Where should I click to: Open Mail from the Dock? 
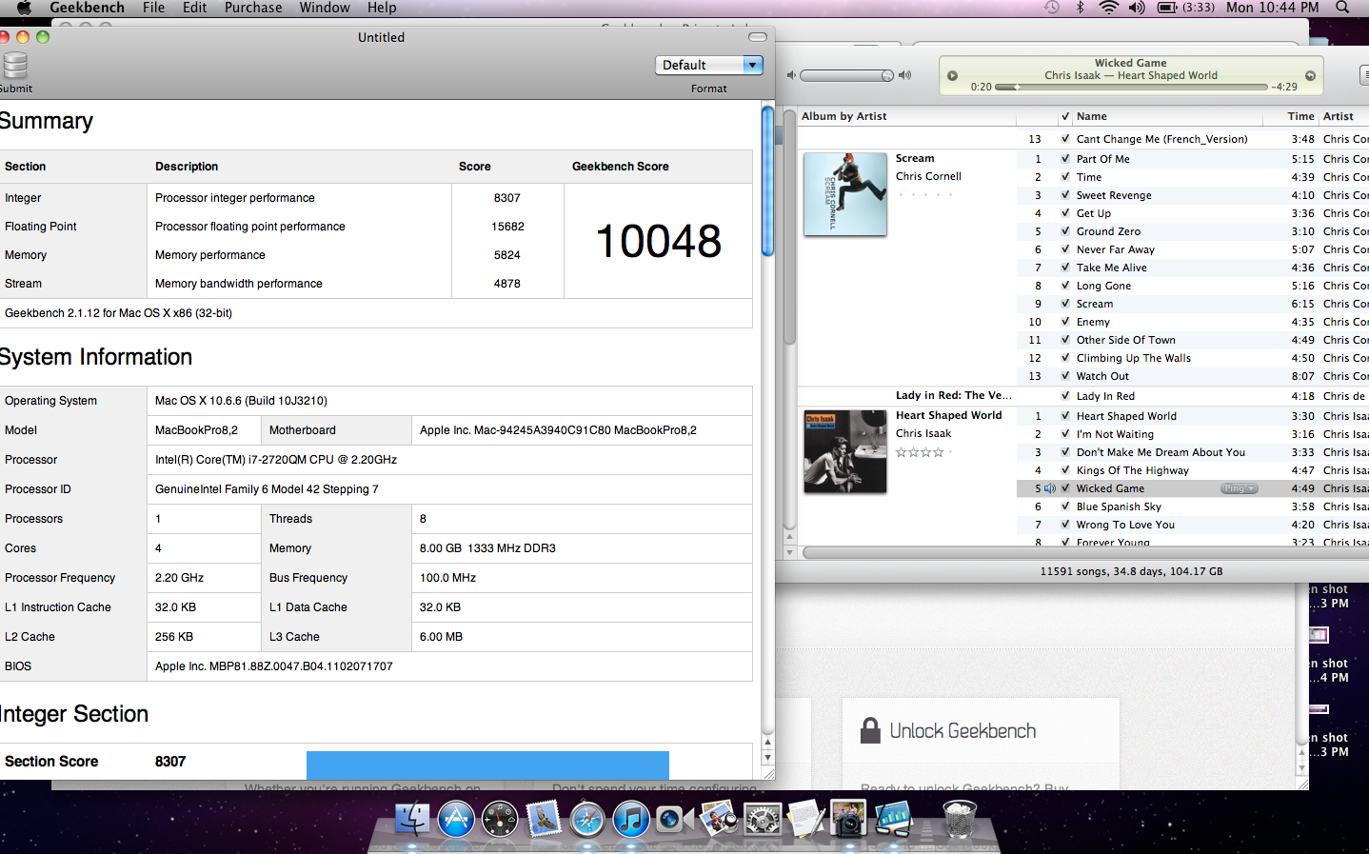(x=544, y=818)
